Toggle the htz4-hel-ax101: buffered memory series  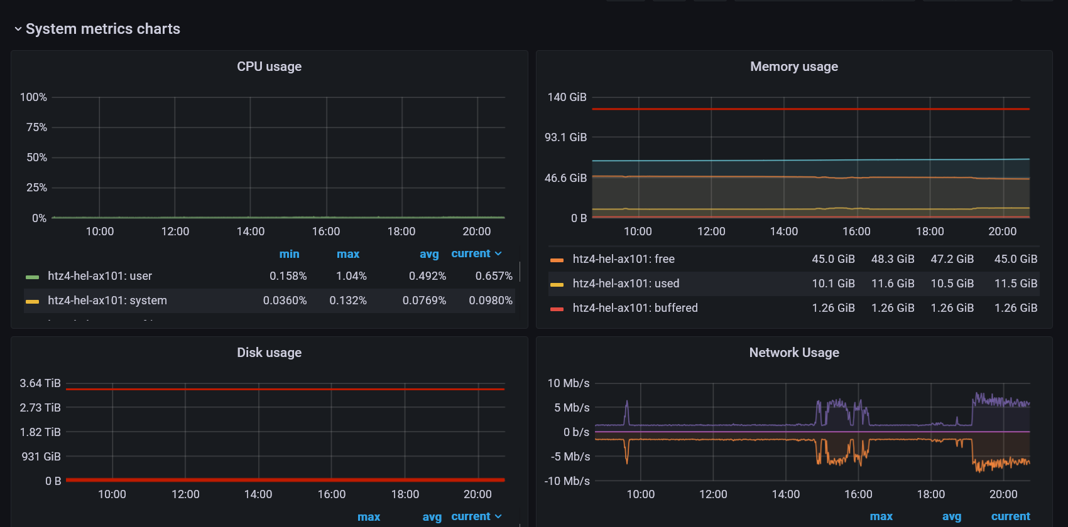(635, 308)
